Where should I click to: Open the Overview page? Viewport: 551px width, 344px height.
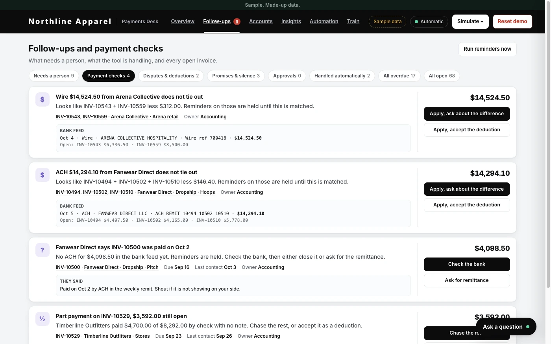pyautogui.click(x=183, y=21)
